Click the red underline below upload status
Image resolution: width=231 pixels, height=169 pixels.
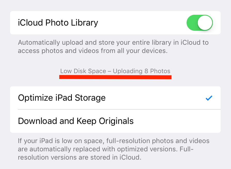click(x=115, y=77)
